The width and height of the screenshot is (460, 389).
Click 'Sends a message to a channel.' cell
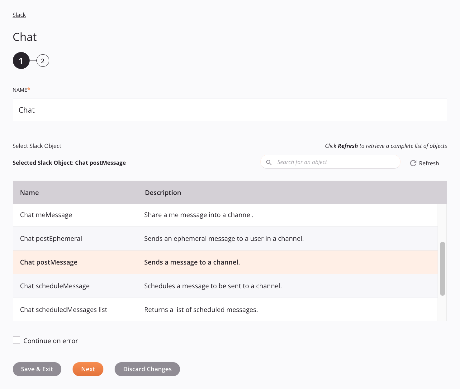pos(192,262)
